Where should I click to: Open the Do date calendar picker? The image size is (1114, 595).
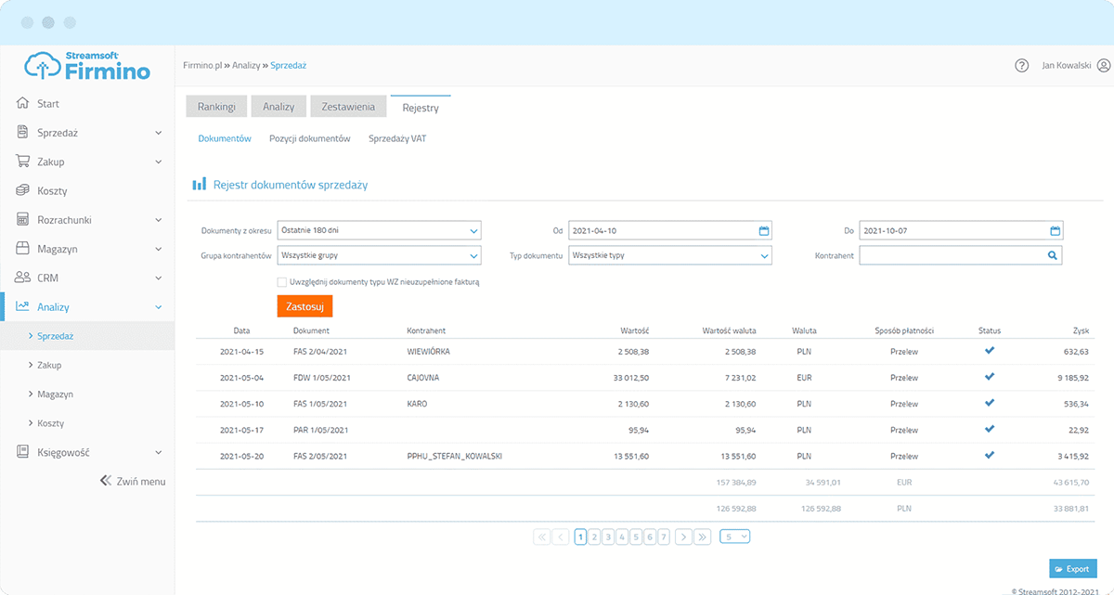pyautogui.click(x=1055, y=230)
